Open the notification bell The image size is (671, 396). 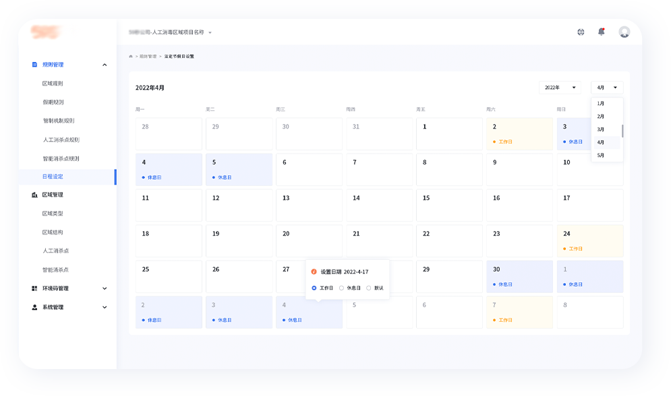(601, 32)
